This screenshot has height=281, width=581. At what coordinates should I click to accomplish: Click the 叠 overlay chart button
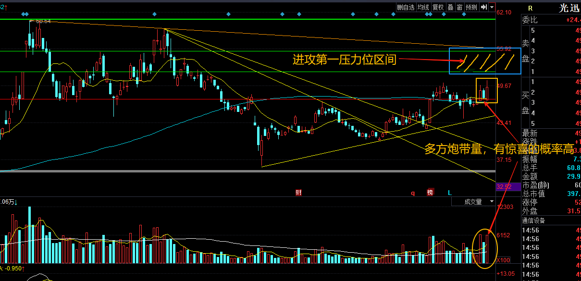tap(450, 7)
